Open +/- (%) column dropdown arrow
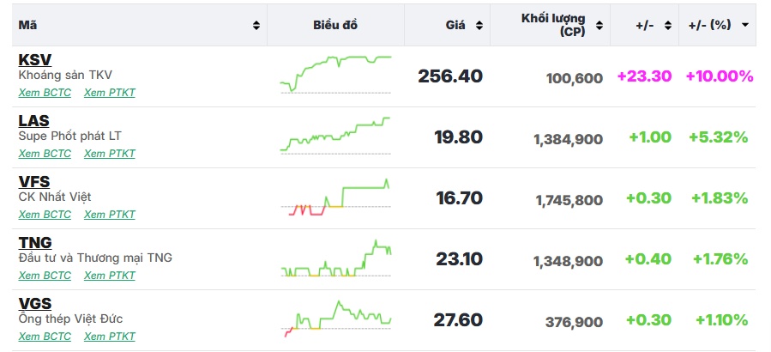 (745, 25)
